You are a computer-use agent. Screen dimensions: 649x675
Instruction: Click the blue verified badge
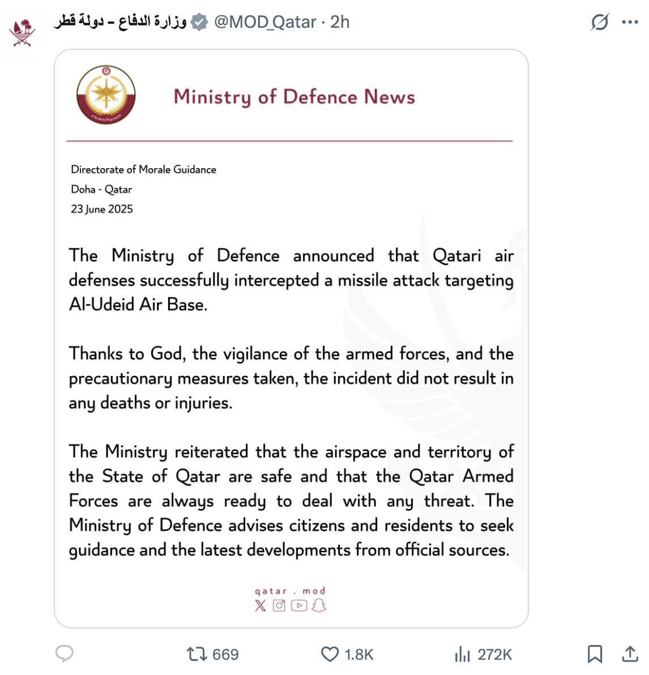(x=199, y=22)
